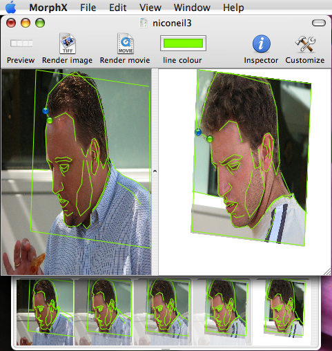Screen dimensions: 332x351
Task: Open the MorphX application menu
Action: pos(48,8)
